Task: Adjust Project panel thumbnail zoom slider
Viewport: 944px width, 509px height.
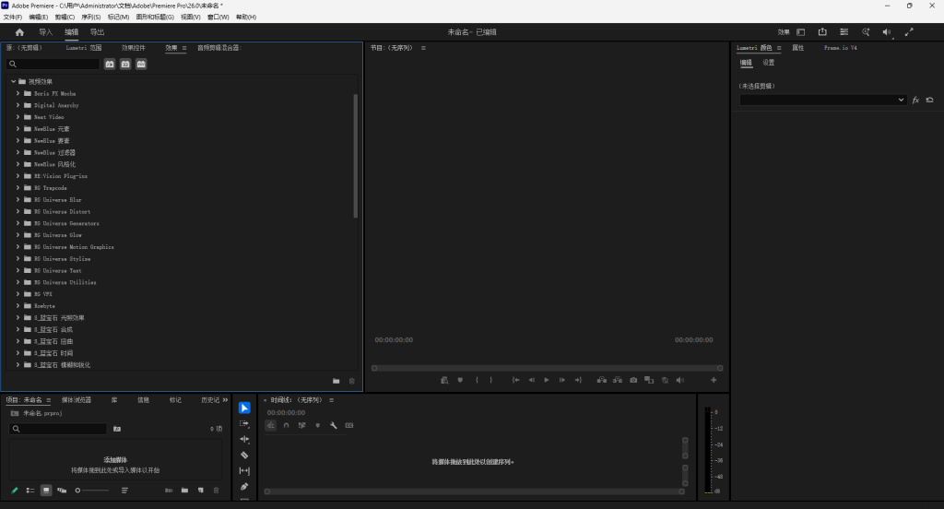Action: coord(92,491)
